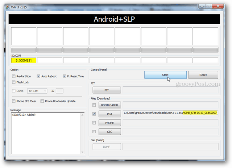232x168 pixels.
Task: Click the Dump ID input field
Action: pos(59,91)
